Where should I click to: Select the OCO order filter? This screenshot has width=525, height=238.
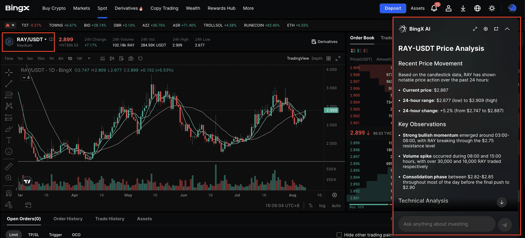coord(76,235)
